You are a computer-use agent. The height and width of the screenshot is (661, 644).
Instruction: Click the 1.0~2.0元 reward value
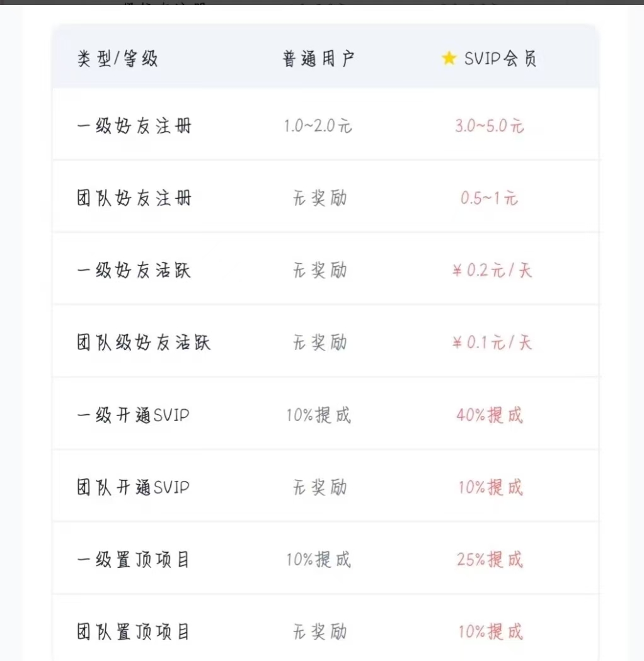(x=318, y=126)
